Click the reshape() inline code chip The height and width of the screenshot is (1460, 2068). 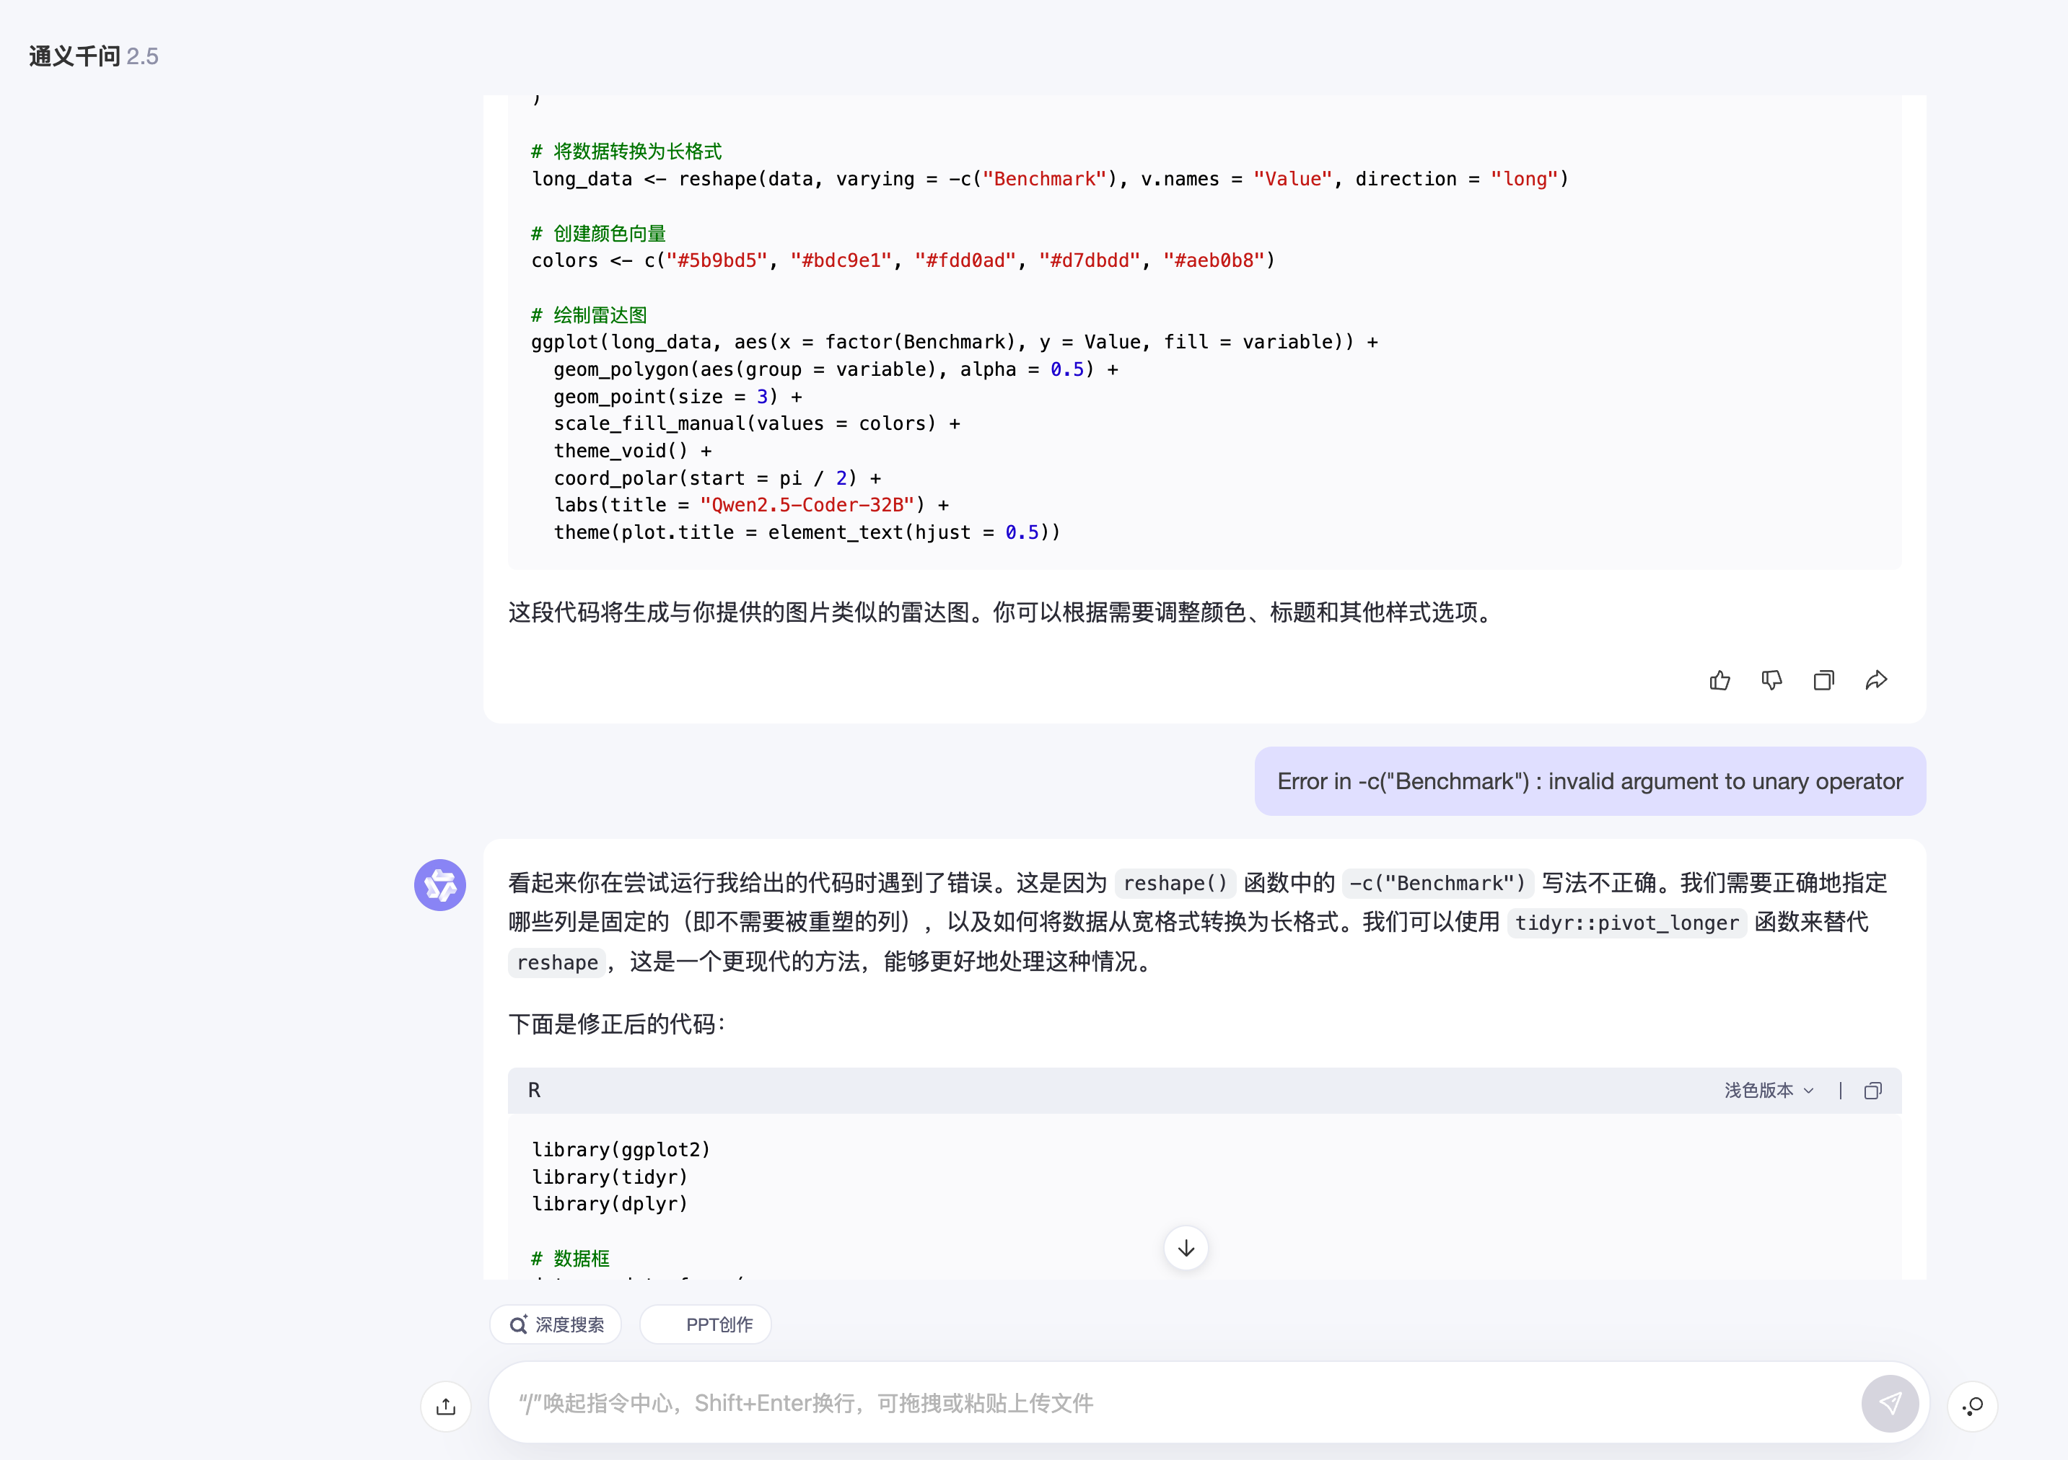1175,883
